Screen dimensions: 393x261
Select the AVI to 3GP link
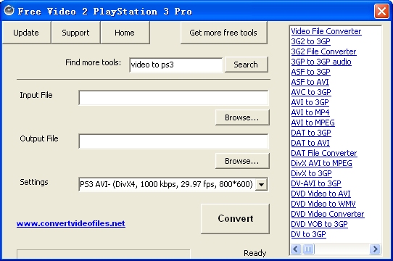point(310,102)
